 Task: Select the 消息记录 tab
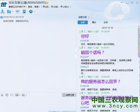tap(82, 17)
